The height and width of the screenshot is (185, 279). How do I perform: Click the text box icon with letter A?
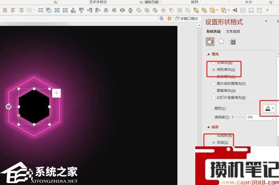[57, 10]
